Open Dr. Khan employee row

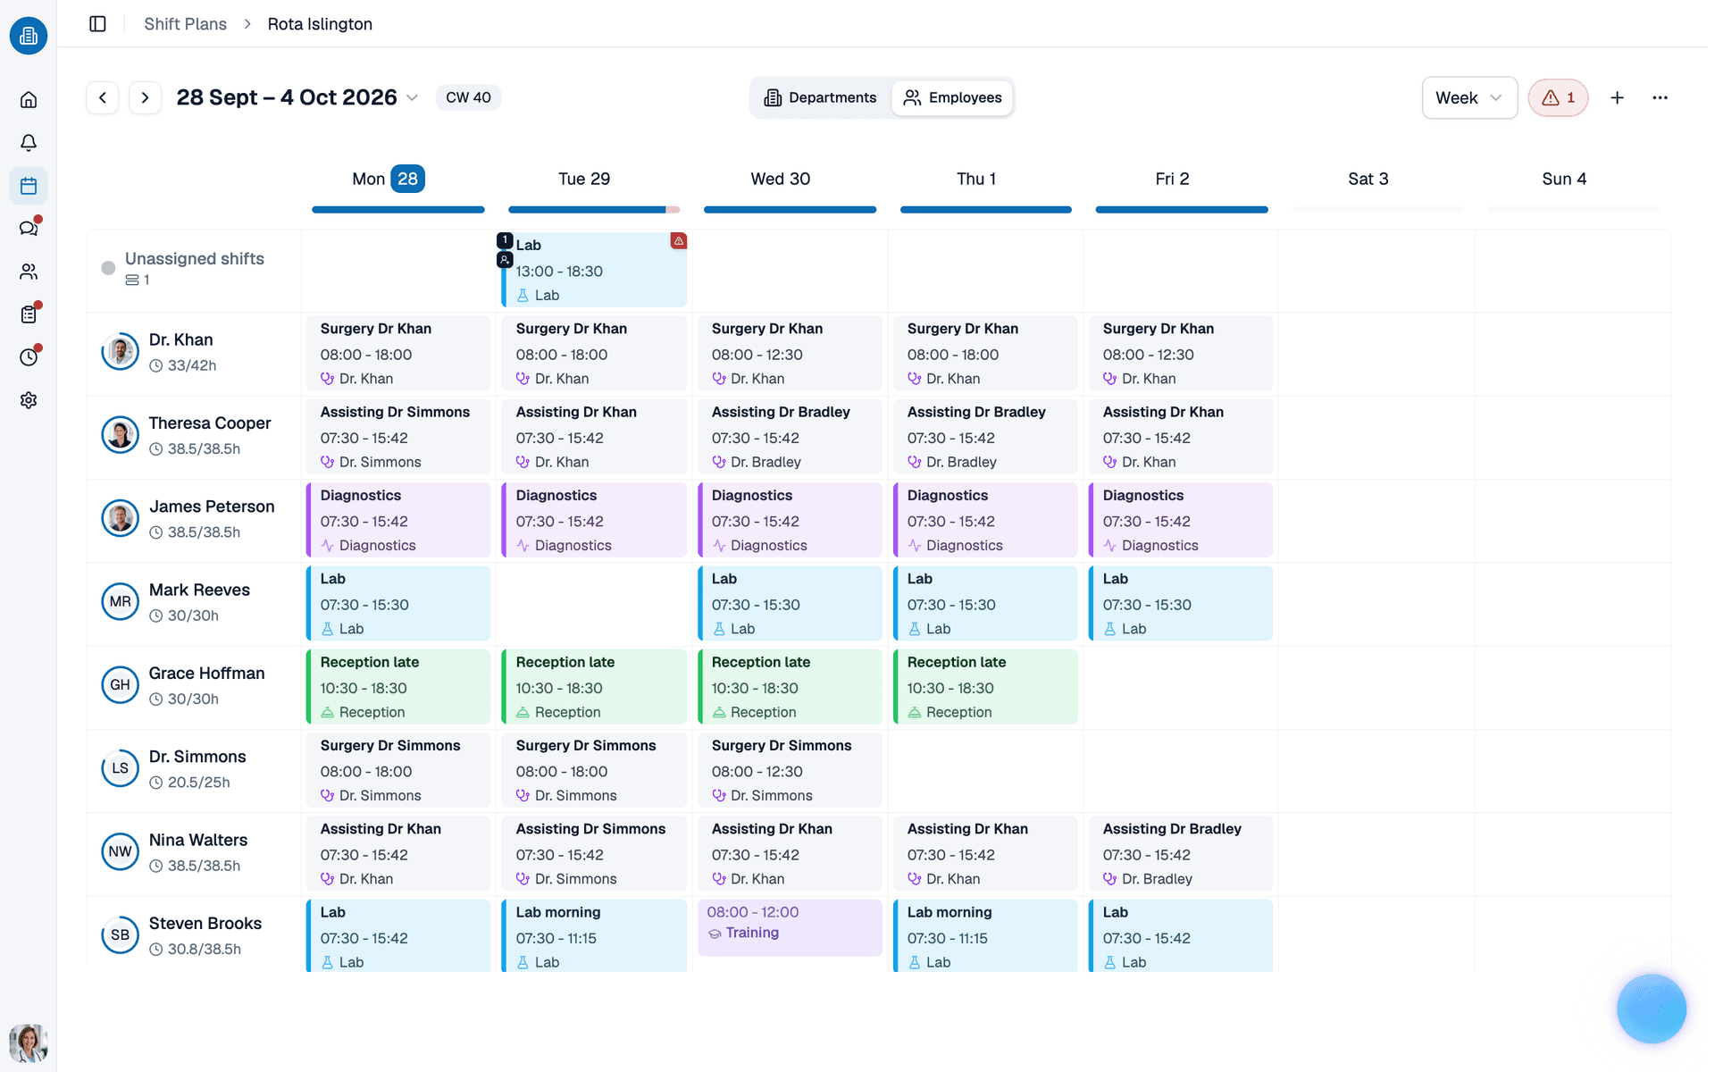(x=193, y=354)
